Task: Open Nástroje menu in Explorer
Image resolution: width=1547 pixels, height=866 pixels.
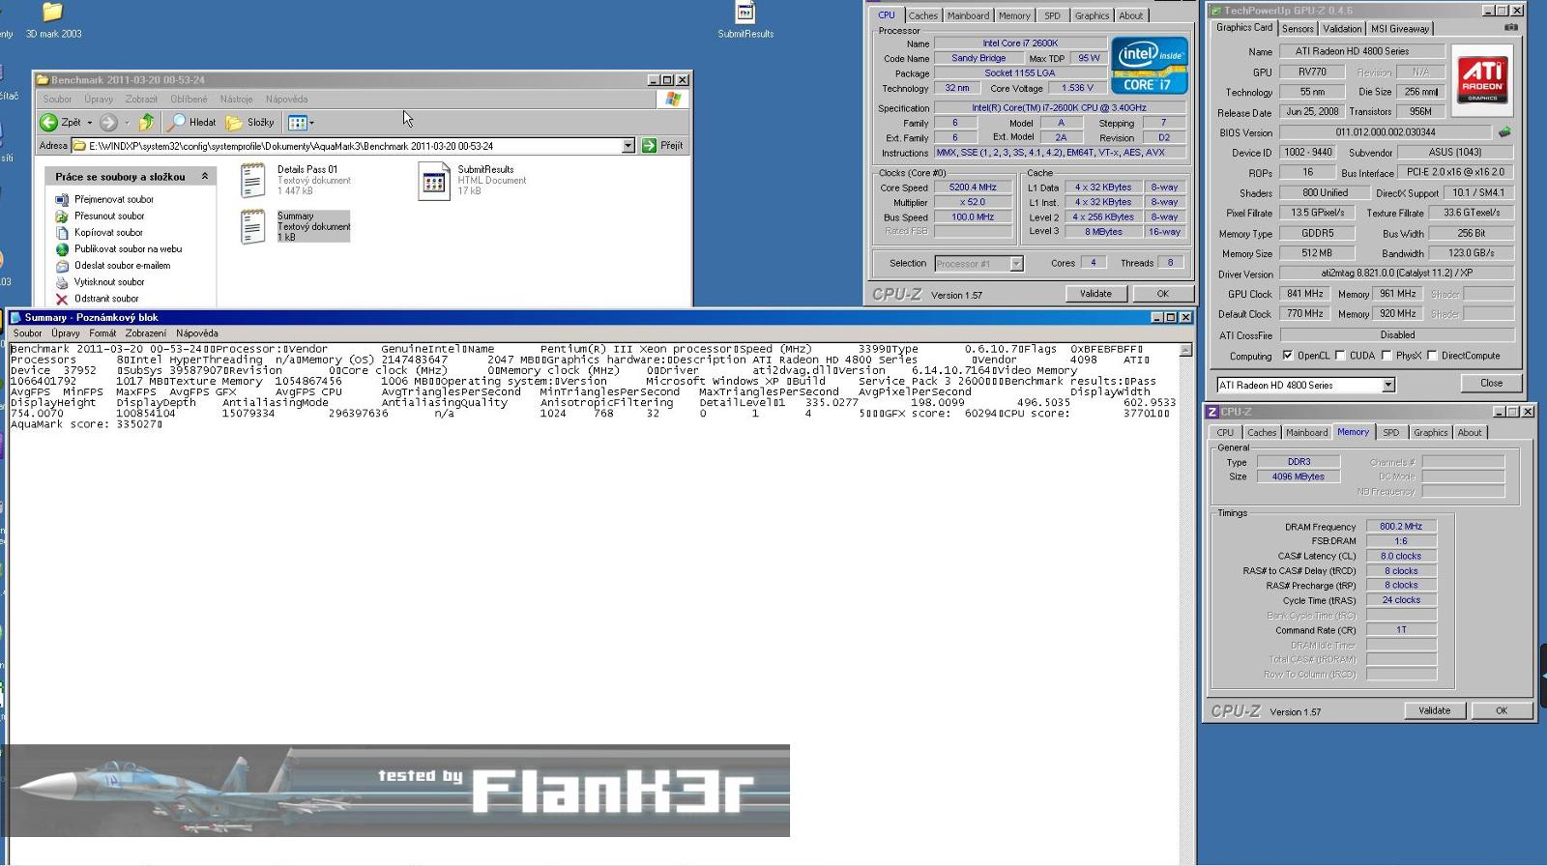Action: (x=236, y=100)
